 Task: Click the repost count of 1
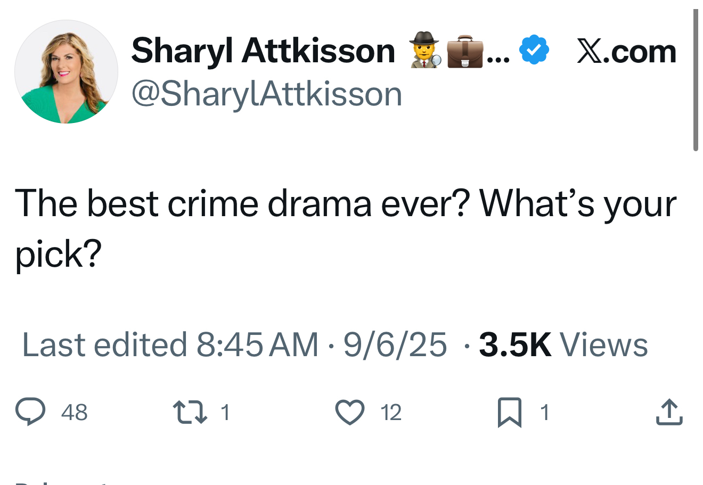click(x=225, y=413)
